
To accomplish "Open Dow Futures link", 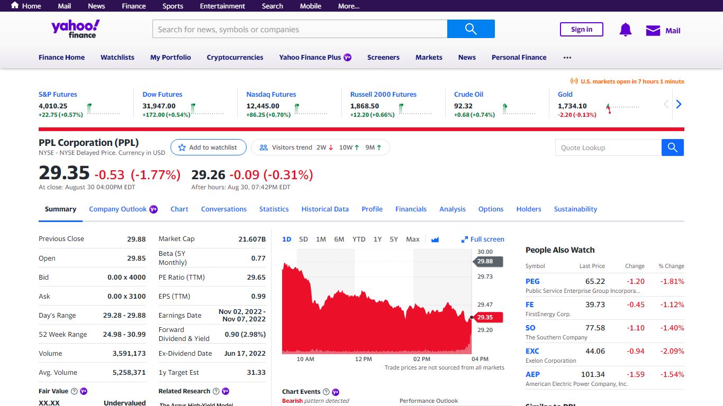I will tap(162, 94).
